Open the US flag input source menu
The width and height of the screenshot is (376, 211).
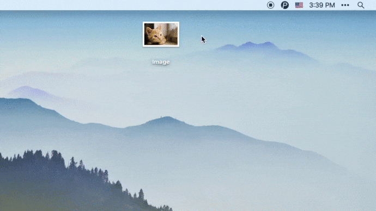(x=299, y=5)
